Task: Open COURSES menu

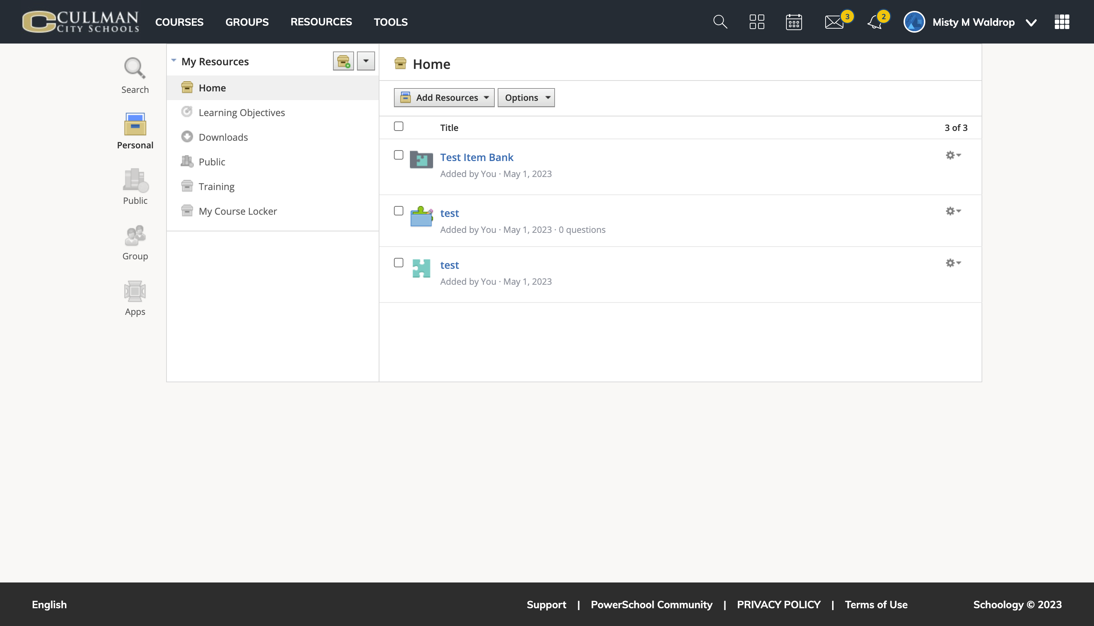Action: point(179,22)
